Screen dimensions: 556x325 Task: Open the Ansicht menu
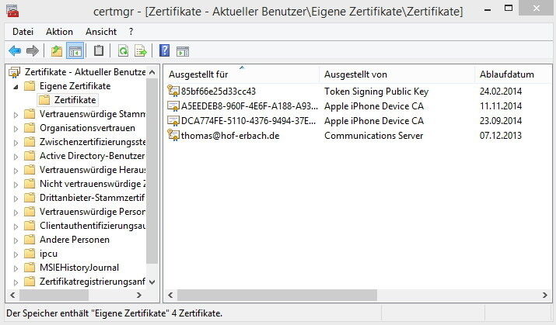tap(101, 32)
